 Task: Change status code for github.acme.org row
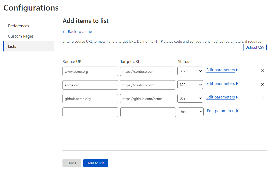pos(190,98)
